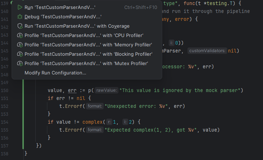Viewport: 263px width, 160px height.
Task: Click the bug icon next to Debug
Action: click(x=20, y=17)
